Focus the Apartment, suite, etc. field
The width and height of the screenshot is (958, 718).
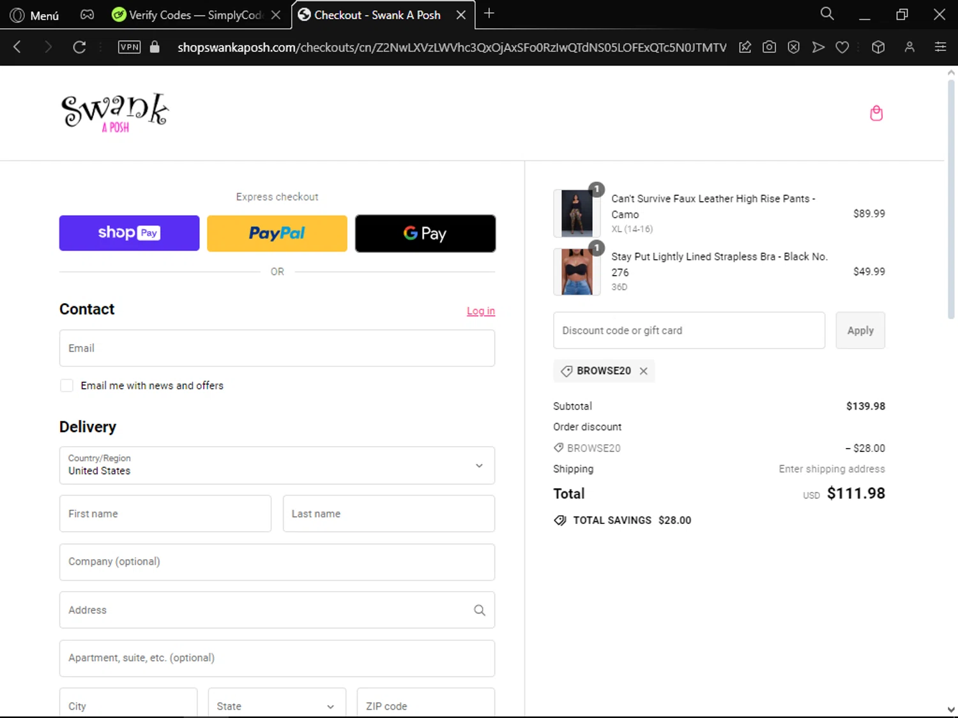[x=277, y=658]
